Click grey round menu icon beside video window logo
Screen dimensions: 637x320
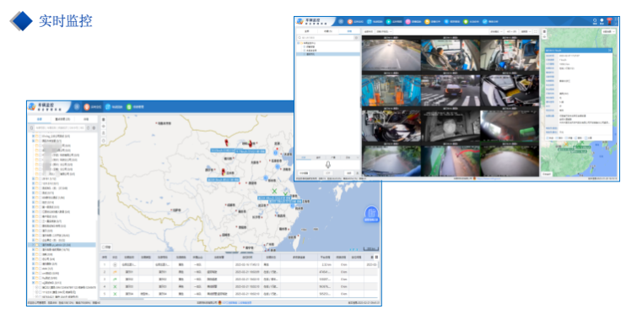341,22
